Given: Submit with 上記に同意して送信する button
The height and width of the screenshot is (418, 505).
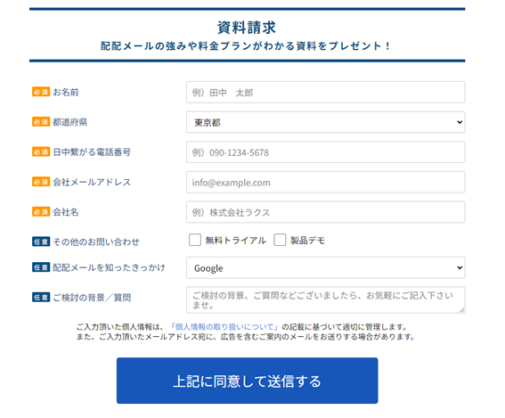Looking at the screenshot, I should point(247,381).
